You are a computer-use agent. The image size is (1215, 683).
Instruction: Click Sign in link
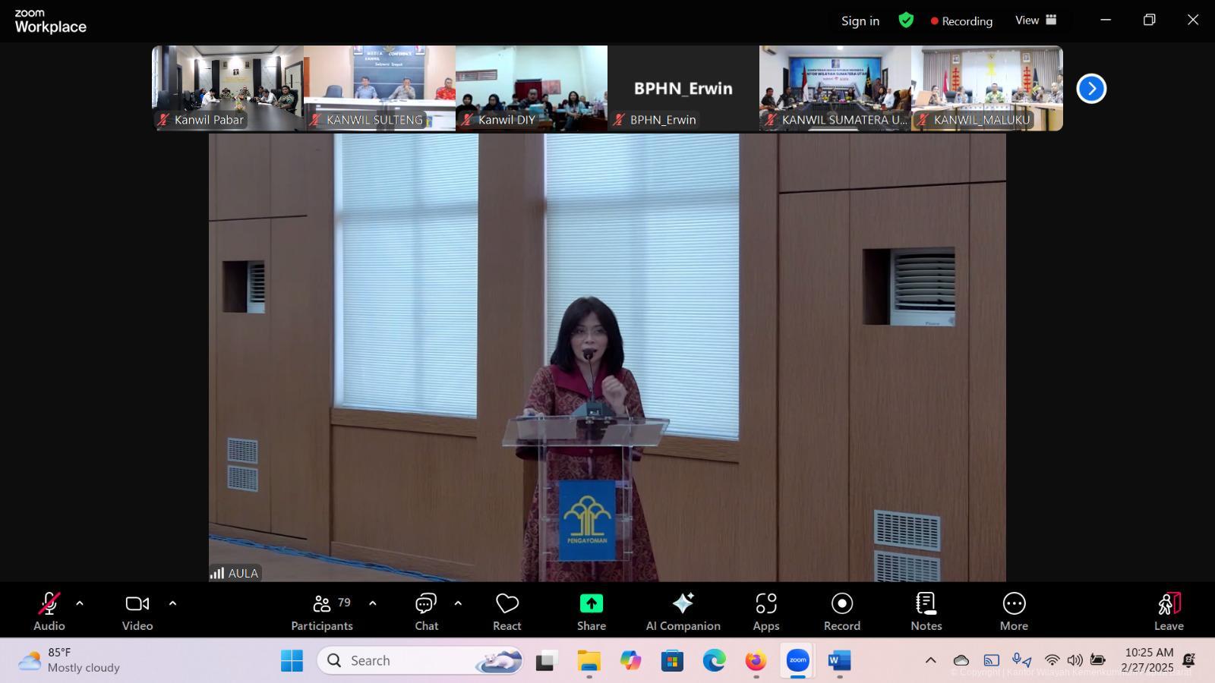click(x=860, y=21)
